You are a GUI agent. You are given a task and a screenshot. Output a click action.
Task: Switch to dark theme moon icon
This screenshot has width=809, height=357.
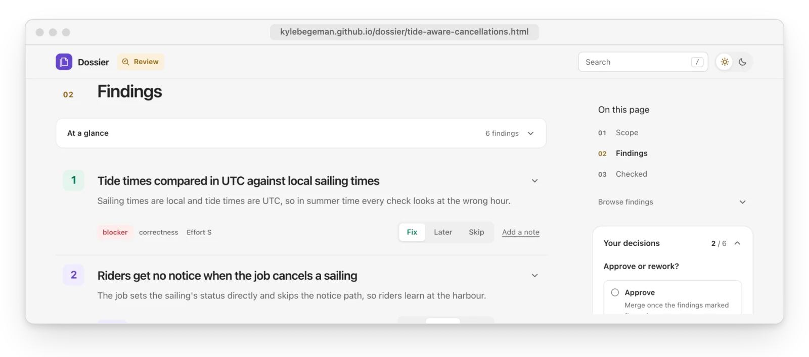pyautogui.click(x=742, y=62)
